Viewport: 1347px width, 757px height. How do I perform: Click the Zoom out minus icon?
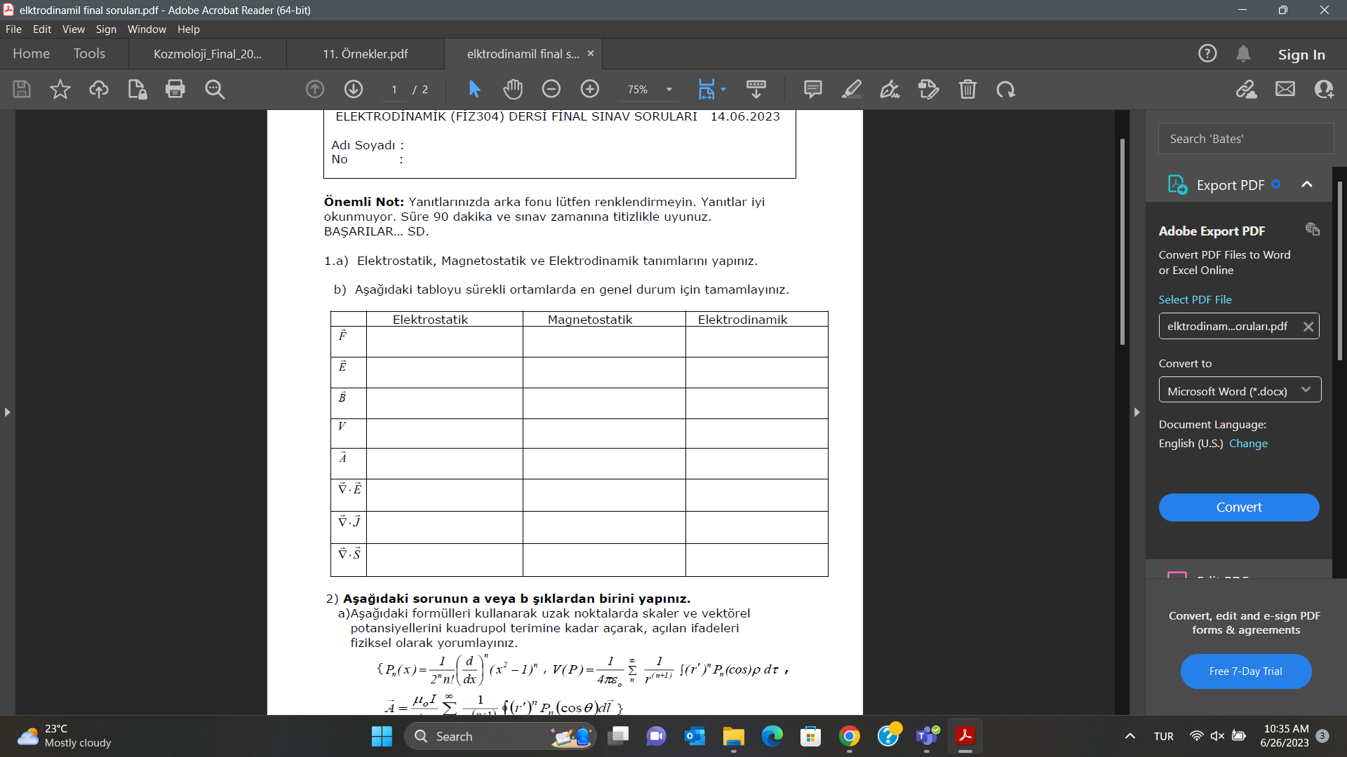[x=551, y=89]
